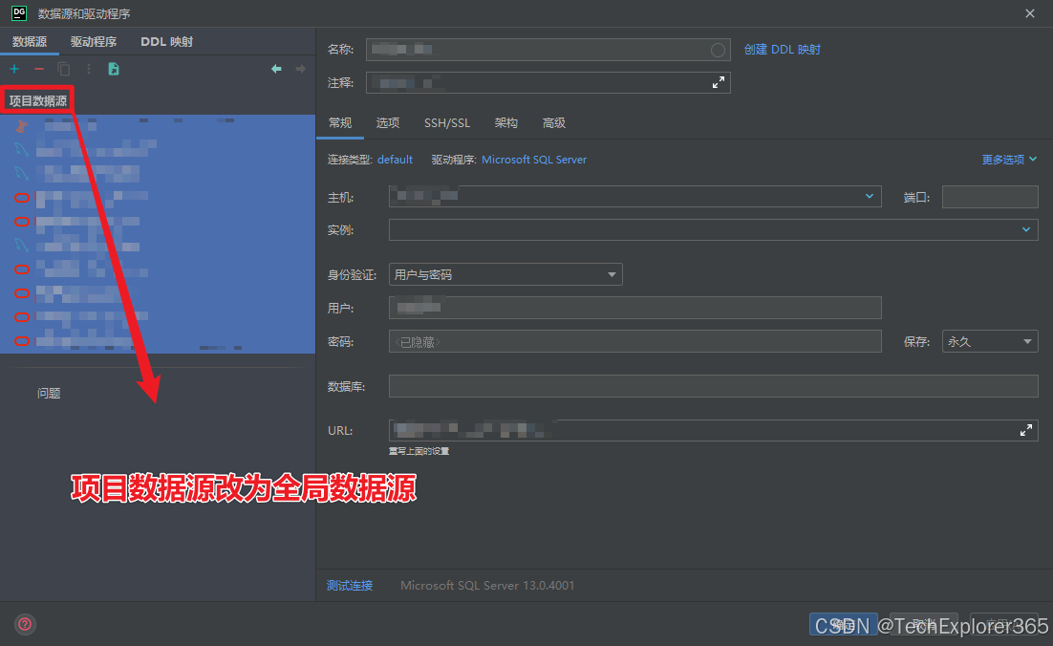Click the Microsoft SQL Server 13.0.4001 status text

click(x=487, y=586)
